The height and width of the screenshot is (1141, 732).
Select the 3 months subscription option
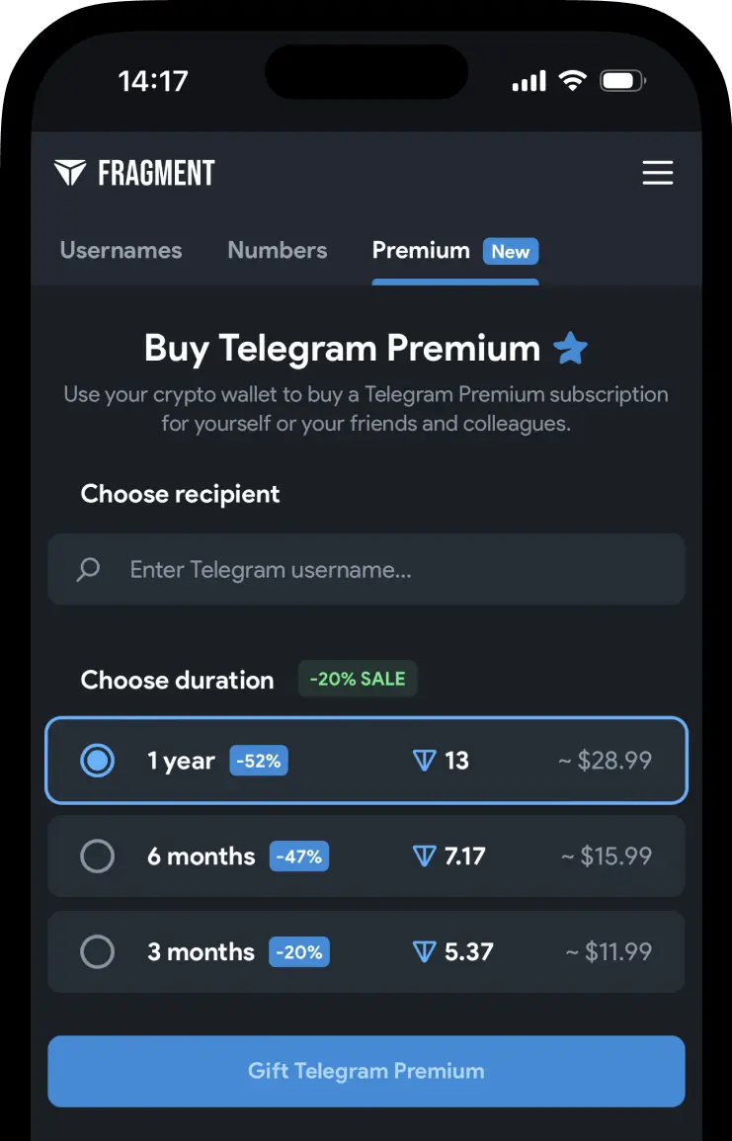point(98,951)
